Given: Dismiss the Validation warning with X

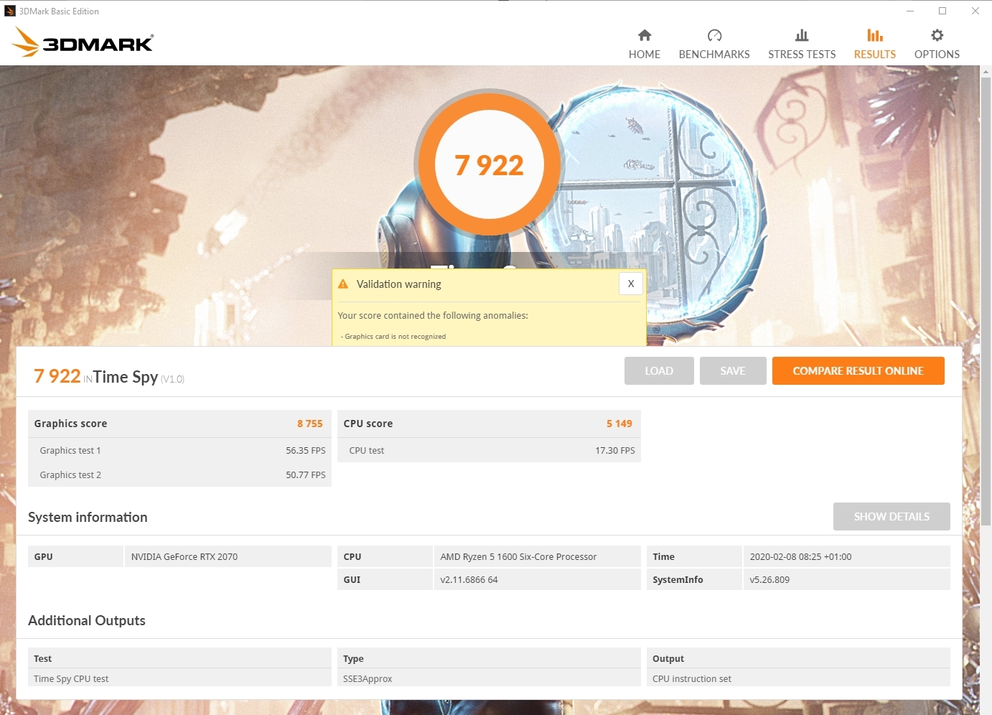Looking at the screenshot, I should click(631, 284).
